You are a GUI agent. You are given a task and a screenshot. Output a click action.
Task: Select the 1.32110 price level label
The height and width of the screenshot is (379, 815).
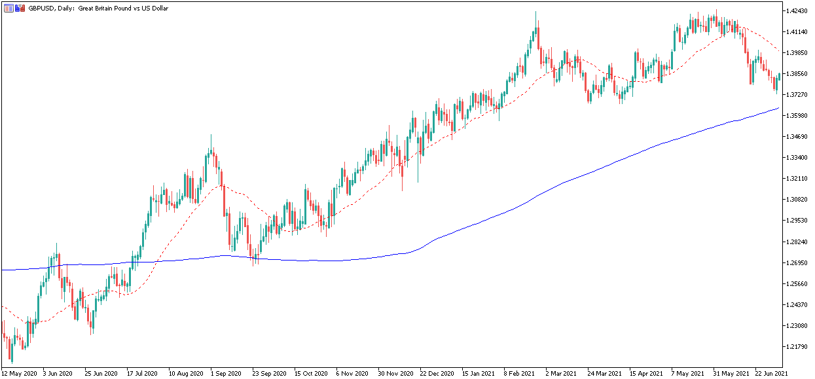(797, 178)
